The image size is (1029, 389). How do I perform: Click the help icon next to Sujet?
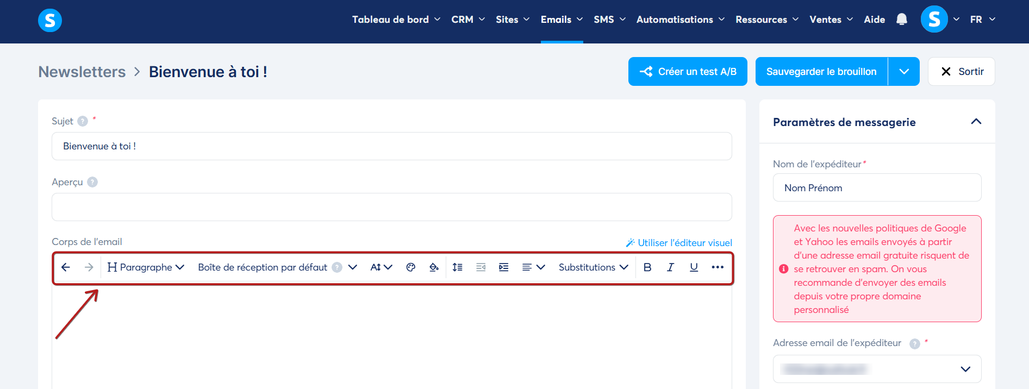pyautogui.click(x=83, y=121)
